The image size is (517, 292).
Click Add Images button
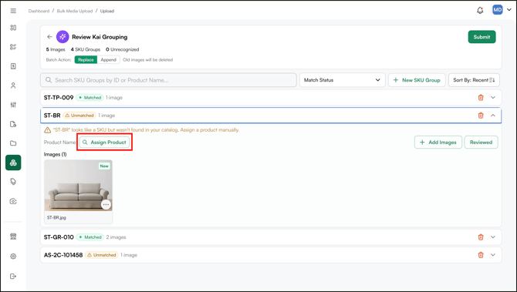[x=438, y=143]
